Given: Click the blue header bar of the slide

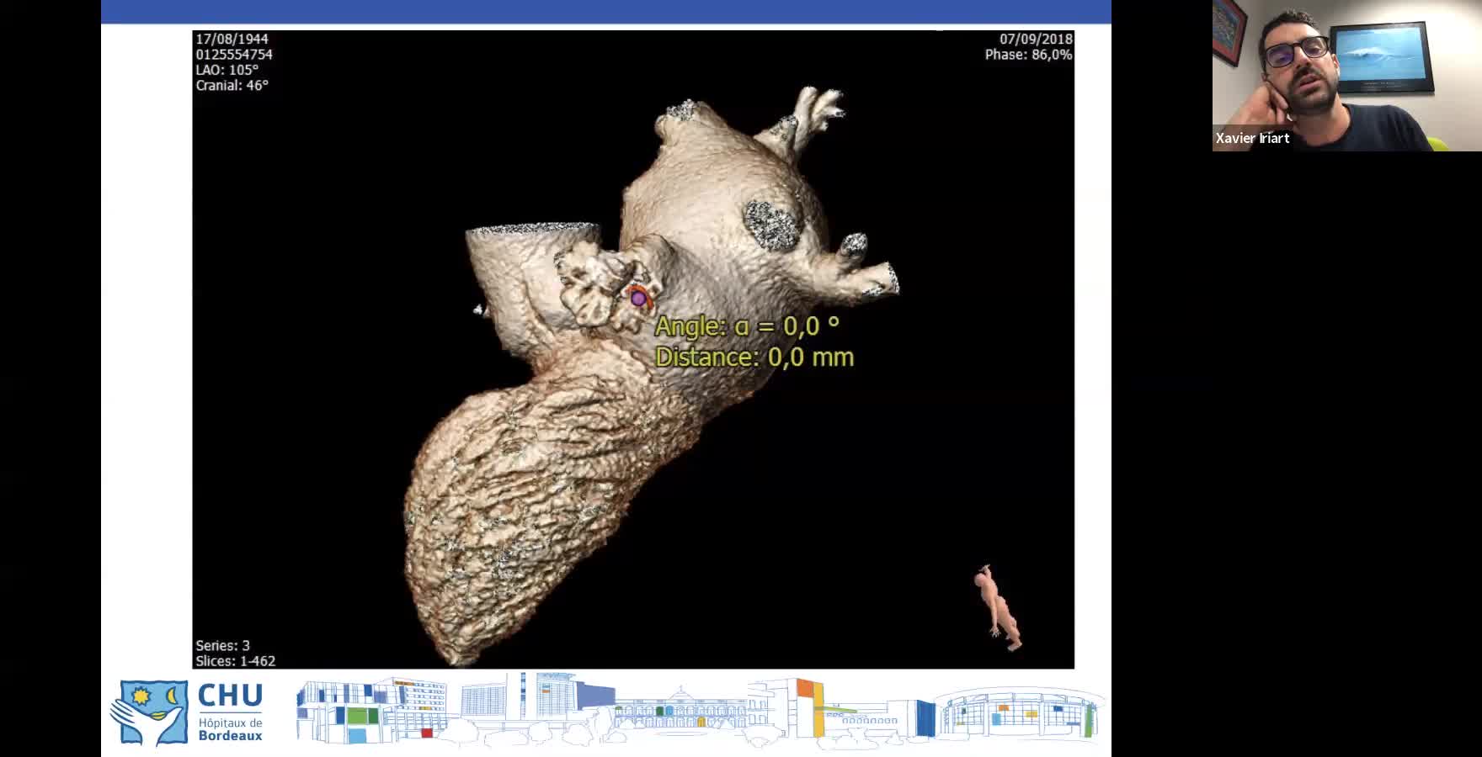Looking at the screenshot, I should [x=606, y=11].
